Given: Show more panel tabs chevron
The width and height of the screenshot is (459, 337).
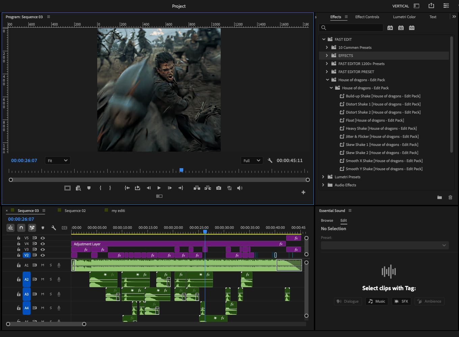Looking at the screenshot, I should (x=454, y=17).
